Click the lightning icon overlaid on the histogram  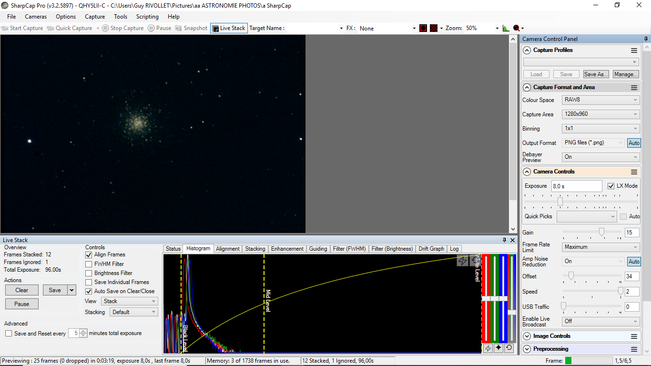coord(462,260)
